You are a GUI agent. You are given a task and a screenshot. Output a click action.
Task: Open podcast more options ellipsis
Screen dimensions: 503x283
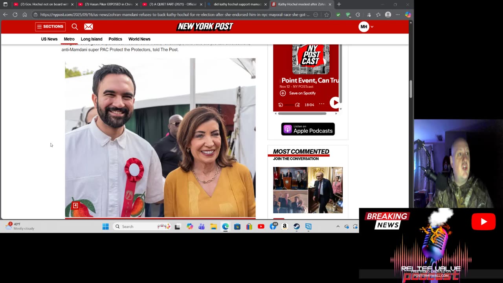[322, 104]
